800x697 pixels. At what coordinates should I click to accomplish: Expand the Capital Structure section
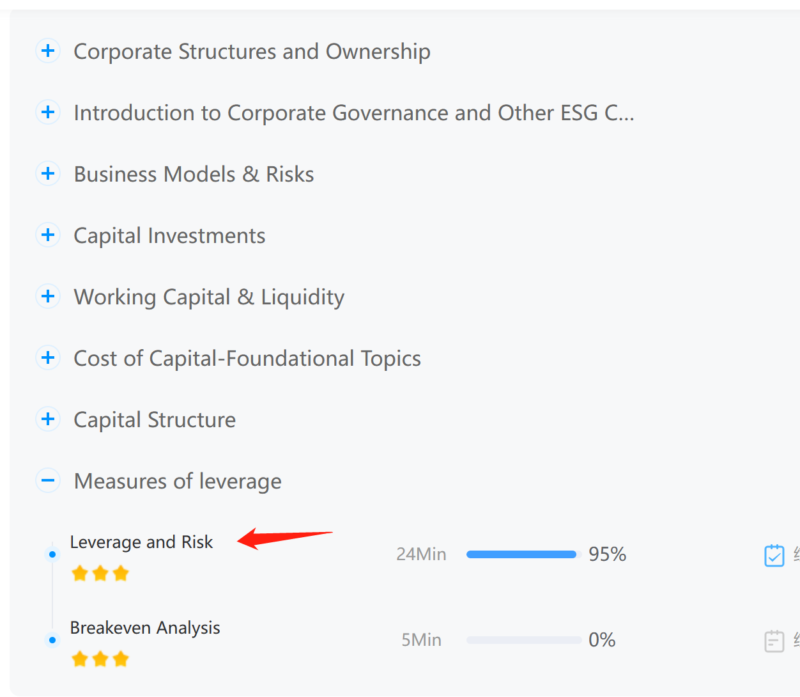[48, 419]
